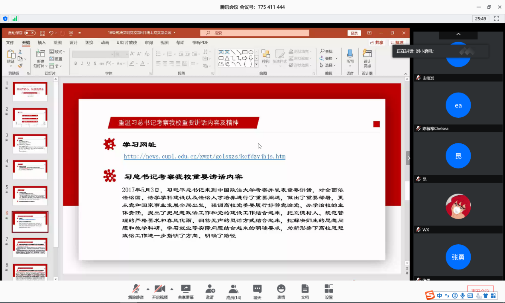Viewport: 505px width, 303px height.
Task: Turn on camera with 开启视频 button
Action: 159,289
